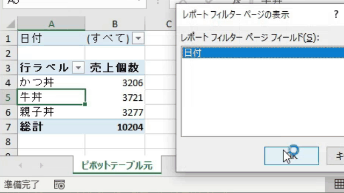Viewport: 344px width, 193px height.
Task: Open the 行ラベル filter dropdown
Action: click(78, 68)
